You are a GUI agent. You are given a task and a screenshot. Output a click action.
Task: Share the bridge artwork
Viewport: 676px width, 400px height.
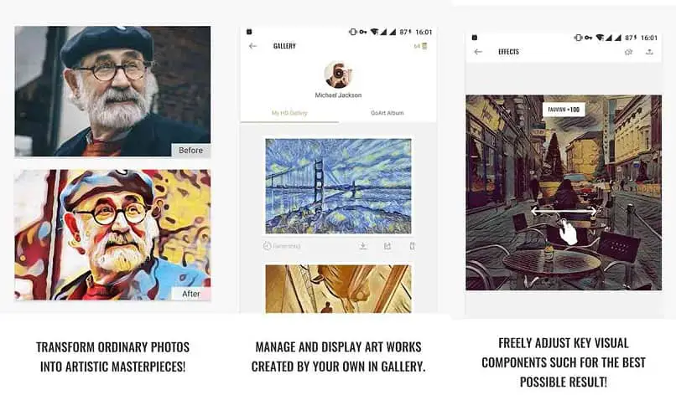coord(387,246)
